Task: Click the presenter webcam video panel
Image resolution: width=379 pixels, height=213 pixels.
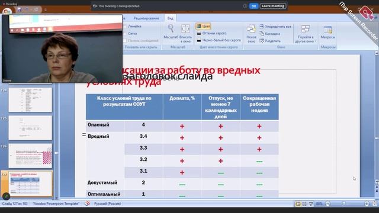Action: [62, 49]
